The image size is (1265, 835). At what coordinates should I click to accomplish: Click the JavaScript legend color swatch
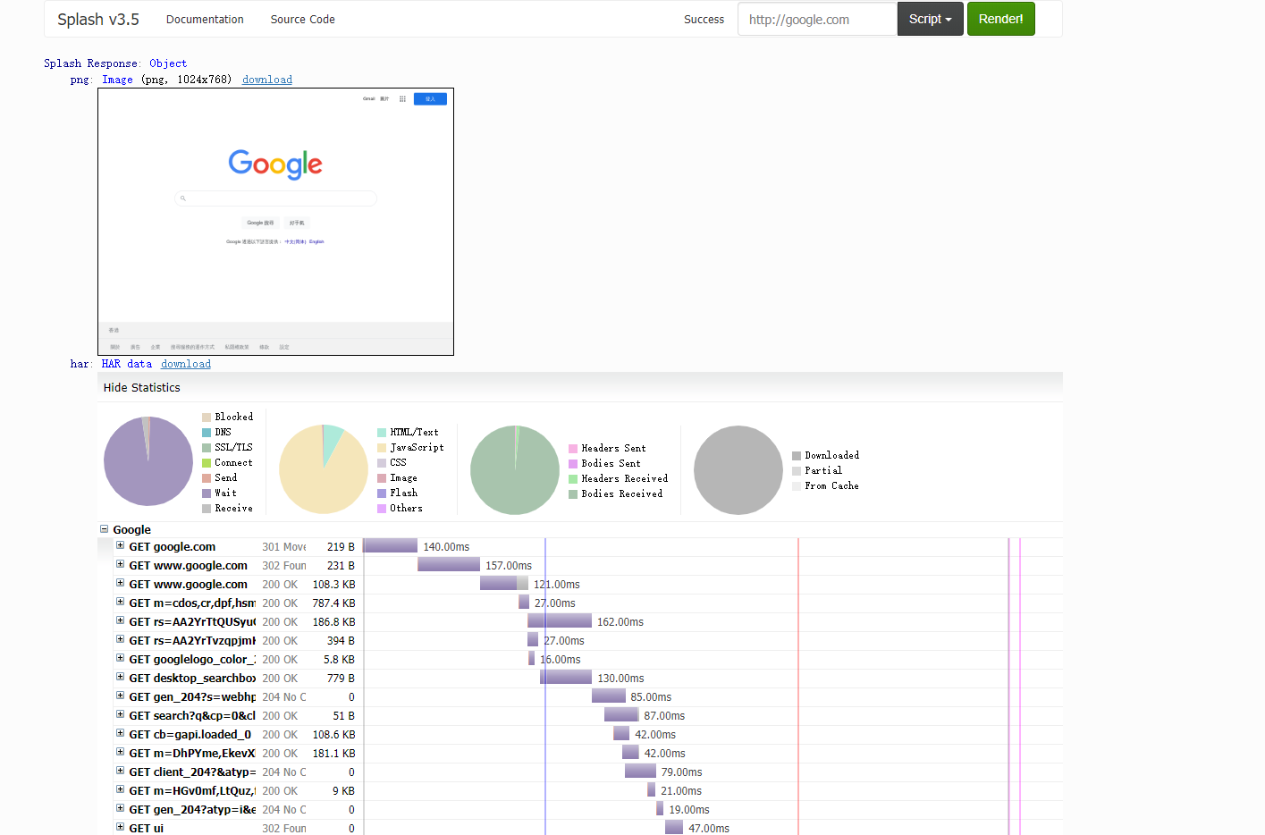[x=382, y=448]
